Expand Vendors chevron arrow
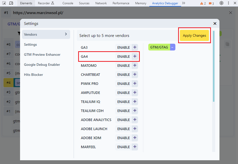The image size is (238, 164). pyautogui.click(x=66, y=34)
